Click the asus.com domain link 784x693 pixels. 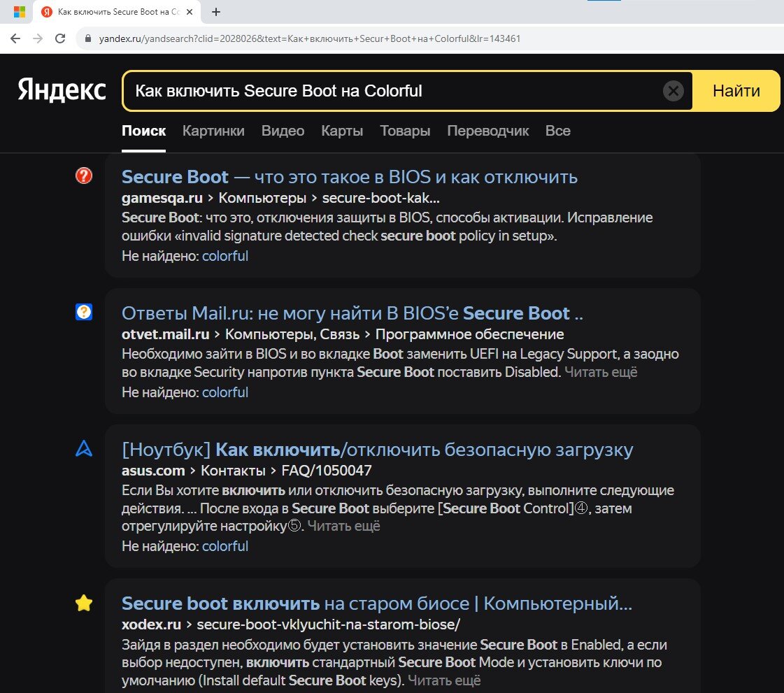[153, 471]
